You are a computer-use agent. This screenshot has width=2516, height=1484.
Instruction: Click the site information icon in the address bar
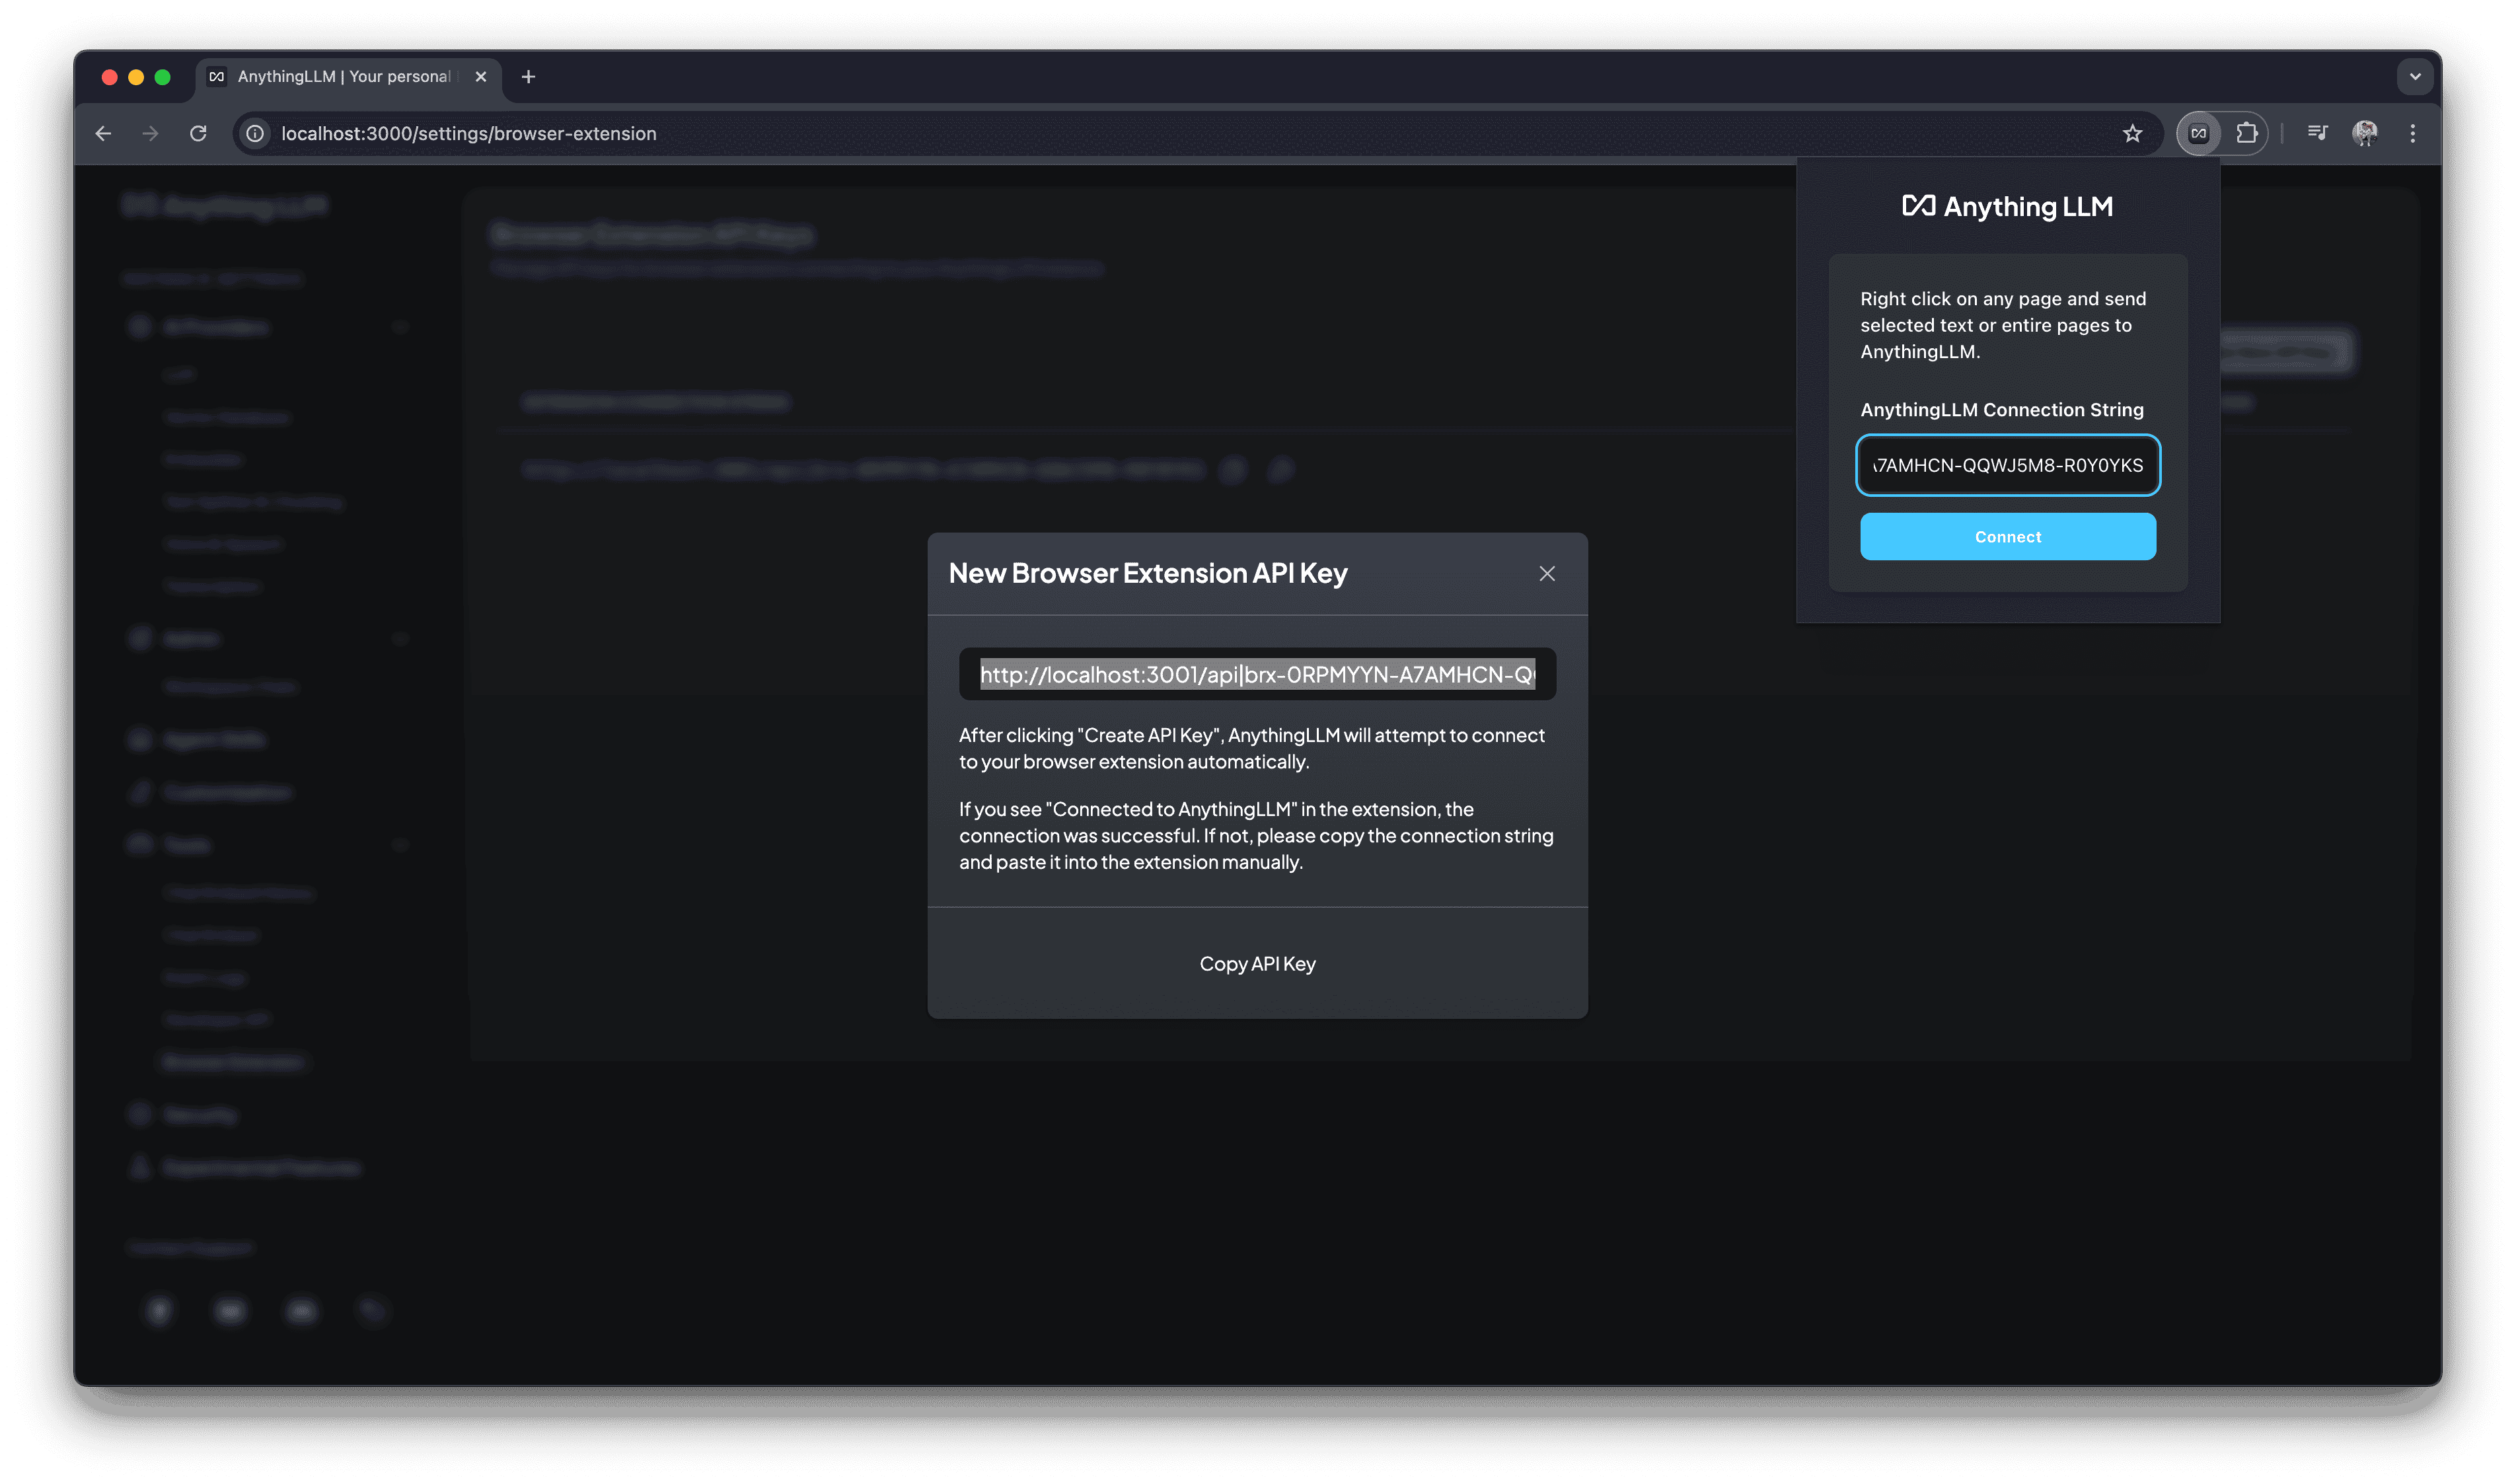pos(256,133)
